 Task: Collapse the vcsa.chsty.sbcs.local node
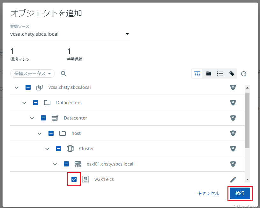point(17,88)
